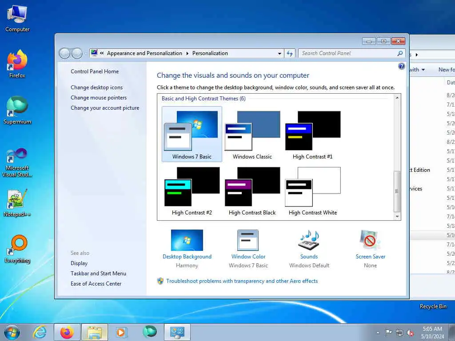Image resolution: width=455 pixels, height=341 pixels.
Task: Apply the High Contrast #2 theme
Action: [192, 191]
